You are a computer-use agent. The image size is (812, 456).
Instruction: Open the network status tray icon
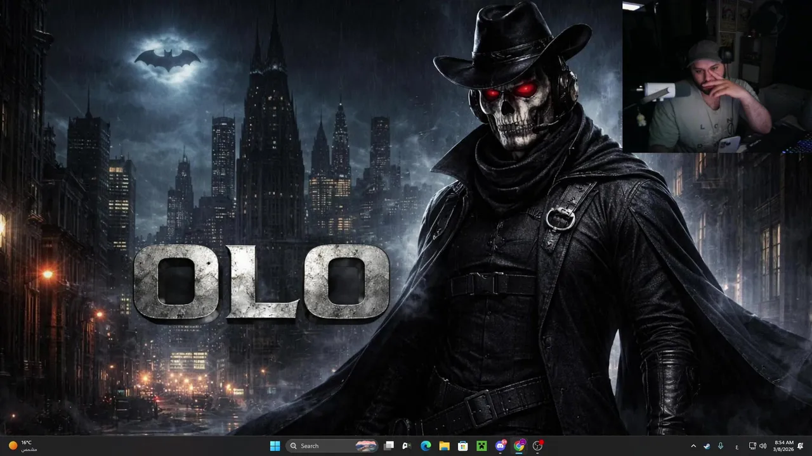pyautogui.click(x=752, y=446)
